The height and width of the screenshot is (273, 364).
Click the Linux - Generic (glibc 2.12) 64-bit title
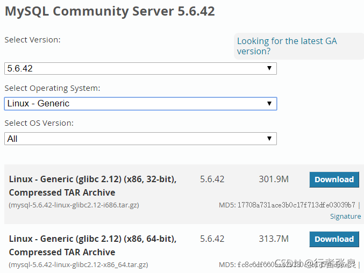click(x=92, y=246)
